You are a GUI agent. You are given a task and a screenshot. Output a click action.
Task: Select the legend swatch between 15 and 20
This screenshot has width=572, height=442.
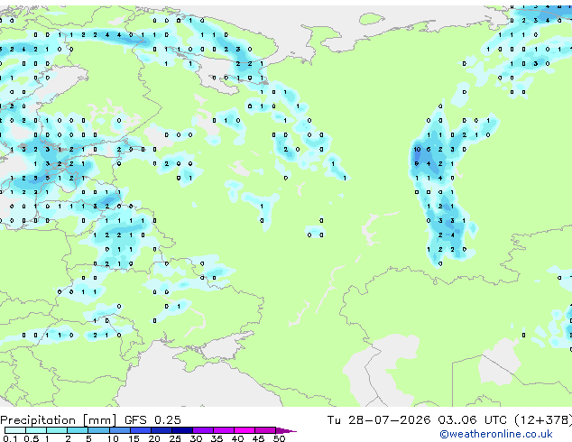(x=140, y=430)
